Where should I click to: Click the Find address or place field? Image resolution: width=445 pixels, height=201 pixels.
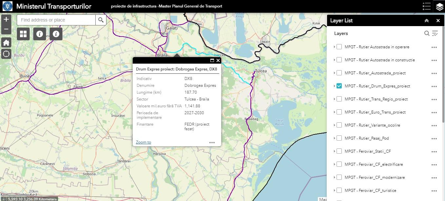coord(56,20)
